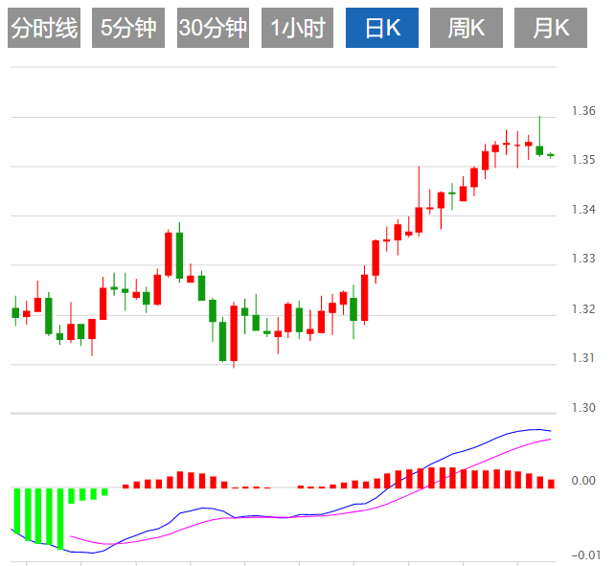Open the 1小时 chart tab

(x=297, y=28)
